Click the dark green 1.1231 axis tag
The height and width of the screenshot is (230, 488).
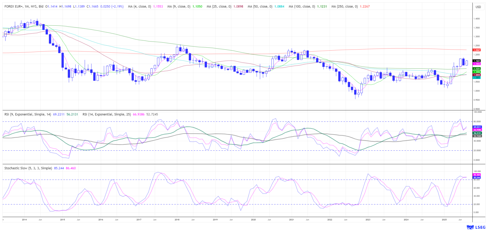477,69
